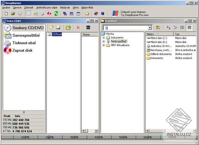Click the blue web globe toolbar icon
This screenshot has height=145, width=199.
click(103, 13)
